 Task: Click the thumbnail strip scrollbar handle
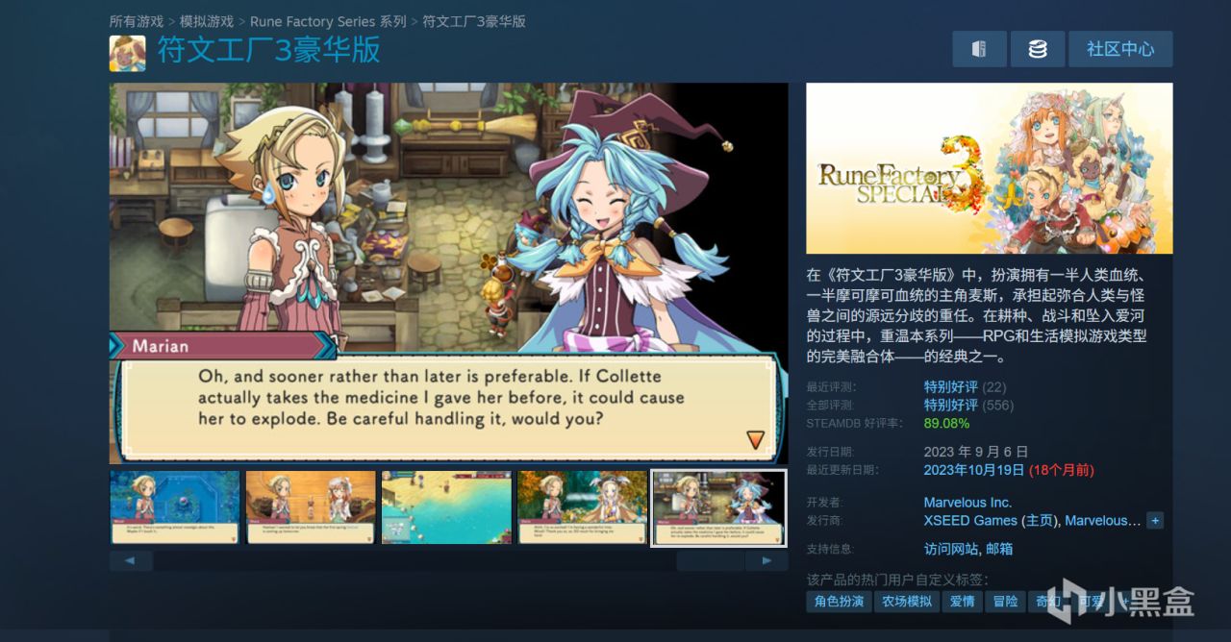(x=710, y=560)
